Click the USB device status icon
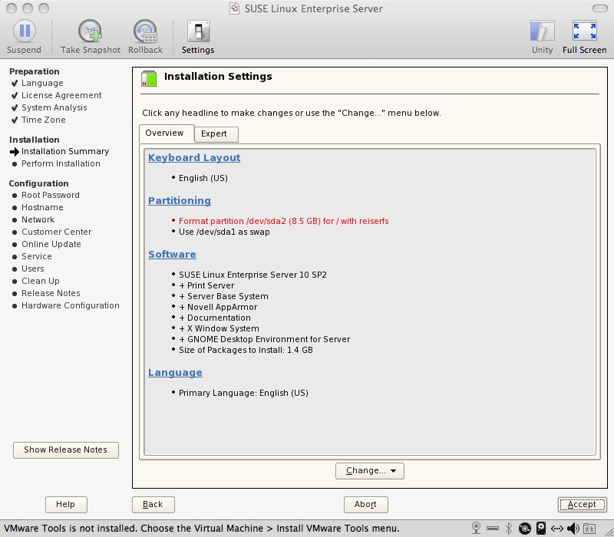614x537 pixels. (x=493, y=529)
